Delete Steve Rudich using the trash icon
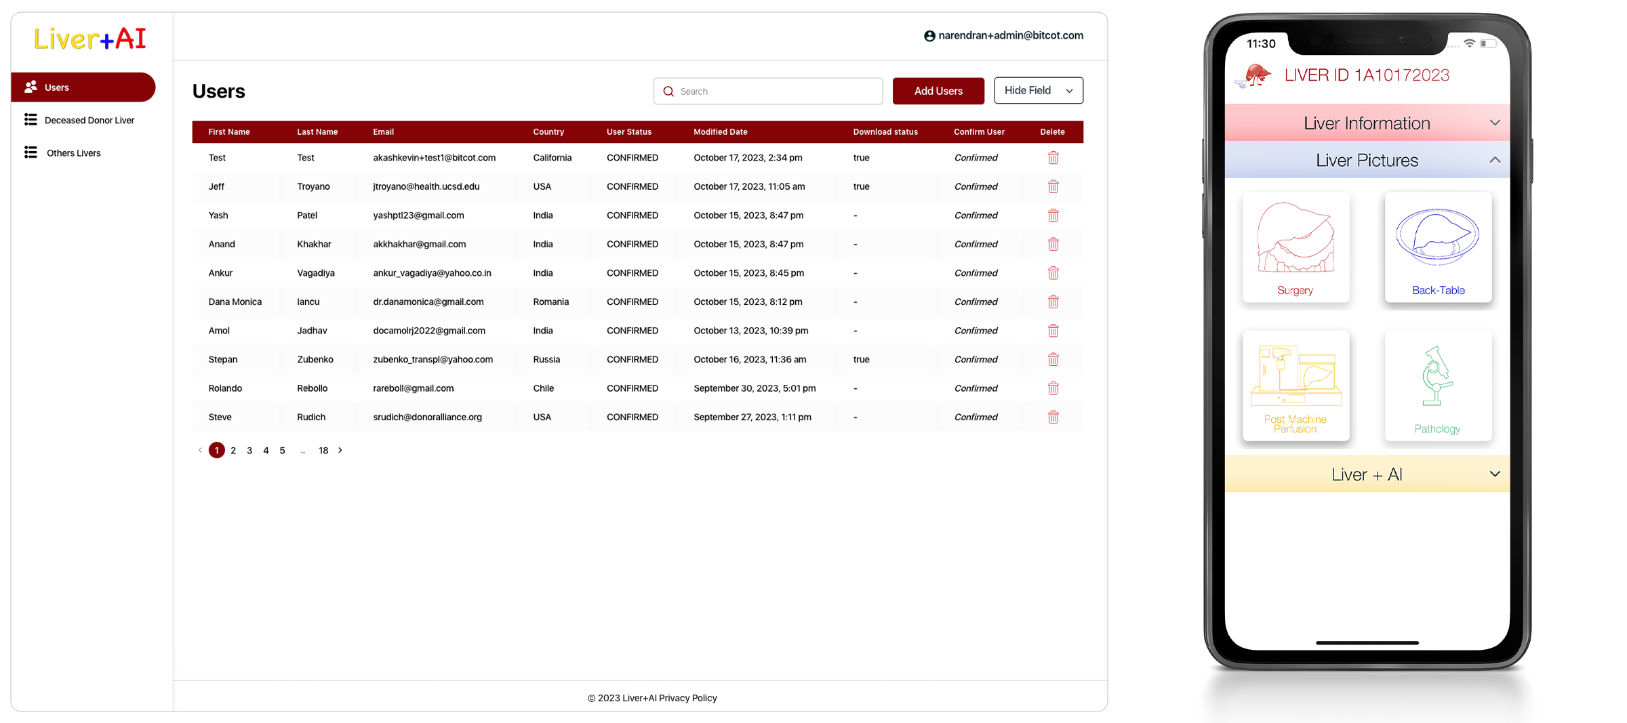The width and height of the screenshot is (1627, 723). 1053,417
